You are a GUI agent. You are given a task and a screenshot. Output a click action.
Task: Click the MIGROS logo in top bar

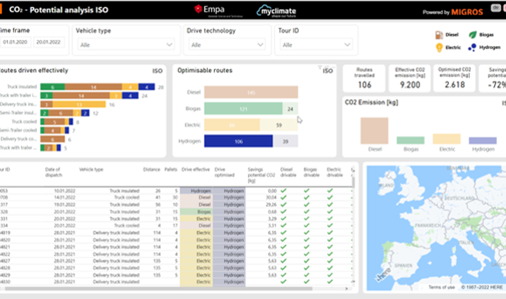[x=468, y=12]
